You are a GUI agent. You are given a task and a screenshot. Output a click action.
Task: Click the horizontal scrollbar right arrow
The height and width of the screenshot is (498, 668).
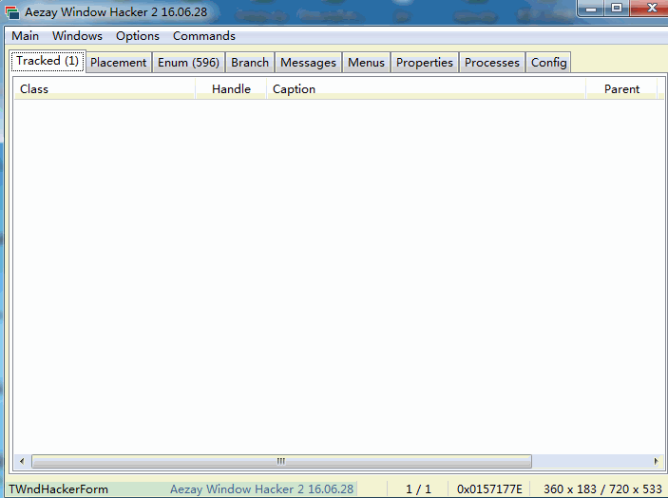point(656,461)
